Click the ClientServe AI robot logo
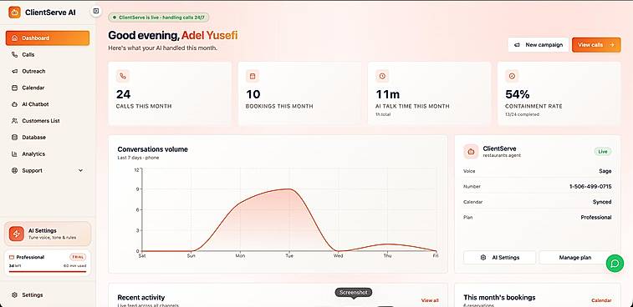The width and height of the screenshot is (633, 307). tap(14, 12)
